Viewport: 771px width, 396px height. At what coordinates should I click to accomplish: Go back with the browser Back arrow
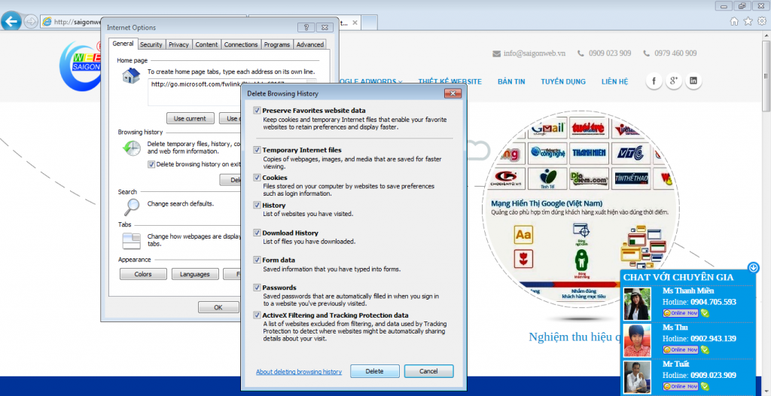click(11, 21)
